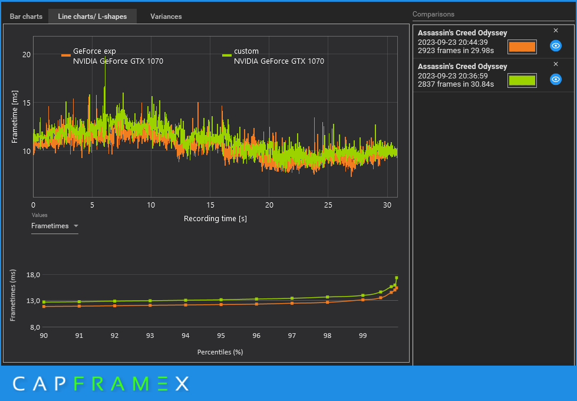
Task: Expand the Frametimes values dropdown
Action: click(54, 226)
